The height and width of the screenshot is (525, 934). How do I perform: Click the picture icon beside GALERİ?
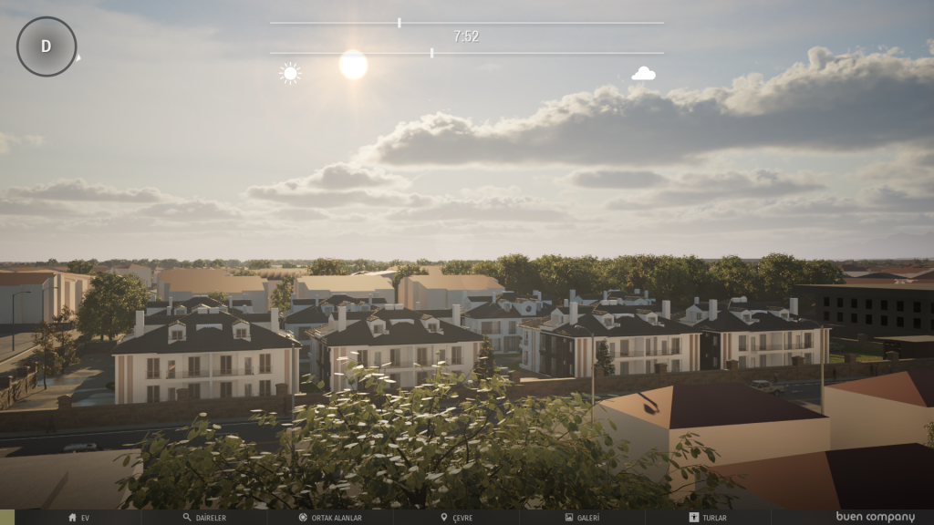(x=569, y=517)
